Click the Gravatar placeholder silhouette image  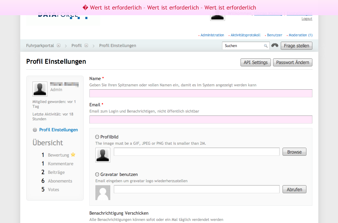pyautogui.click(x=103, y=193)
